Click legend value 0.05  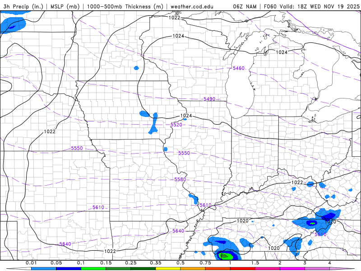56,263
